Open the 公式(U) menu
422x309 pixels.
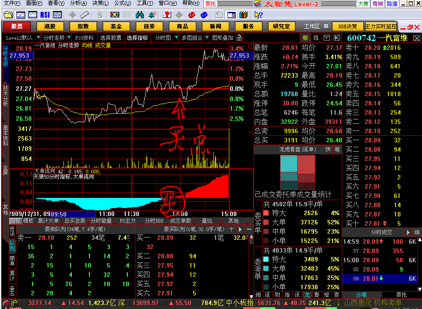pos(123,3)
